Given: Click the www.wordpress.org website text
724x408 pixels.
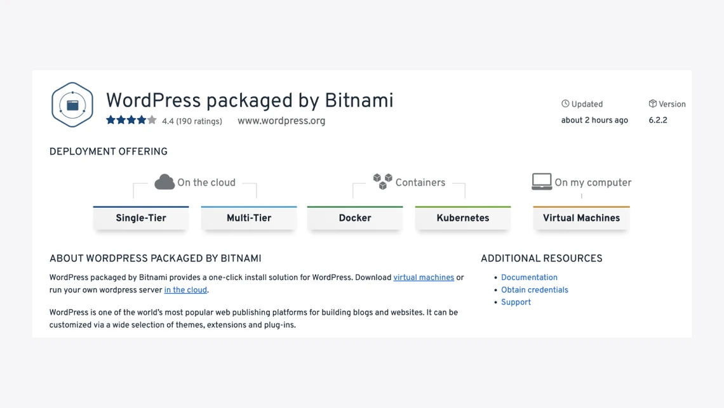Looking at the screenshot, I should 281,121.
